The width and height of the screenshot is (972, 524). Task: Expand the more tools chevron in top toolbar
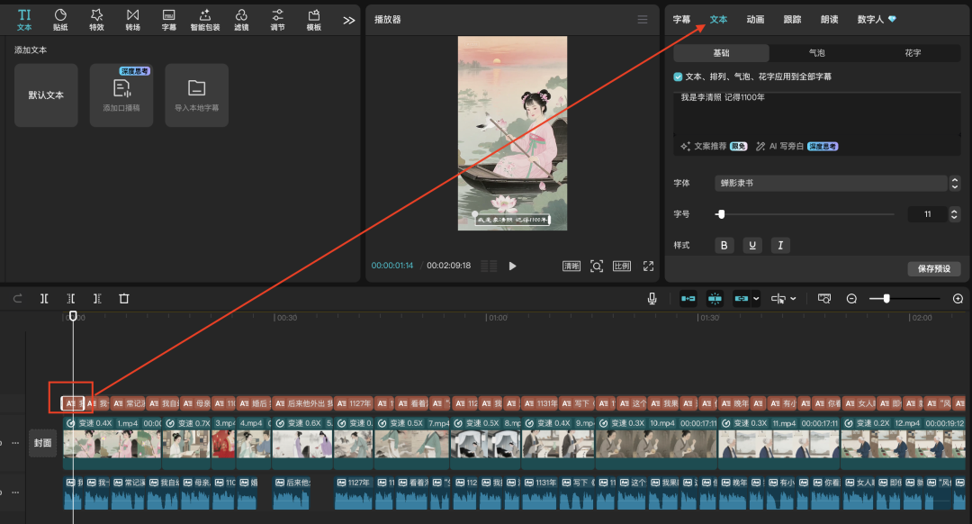(349, 20)
